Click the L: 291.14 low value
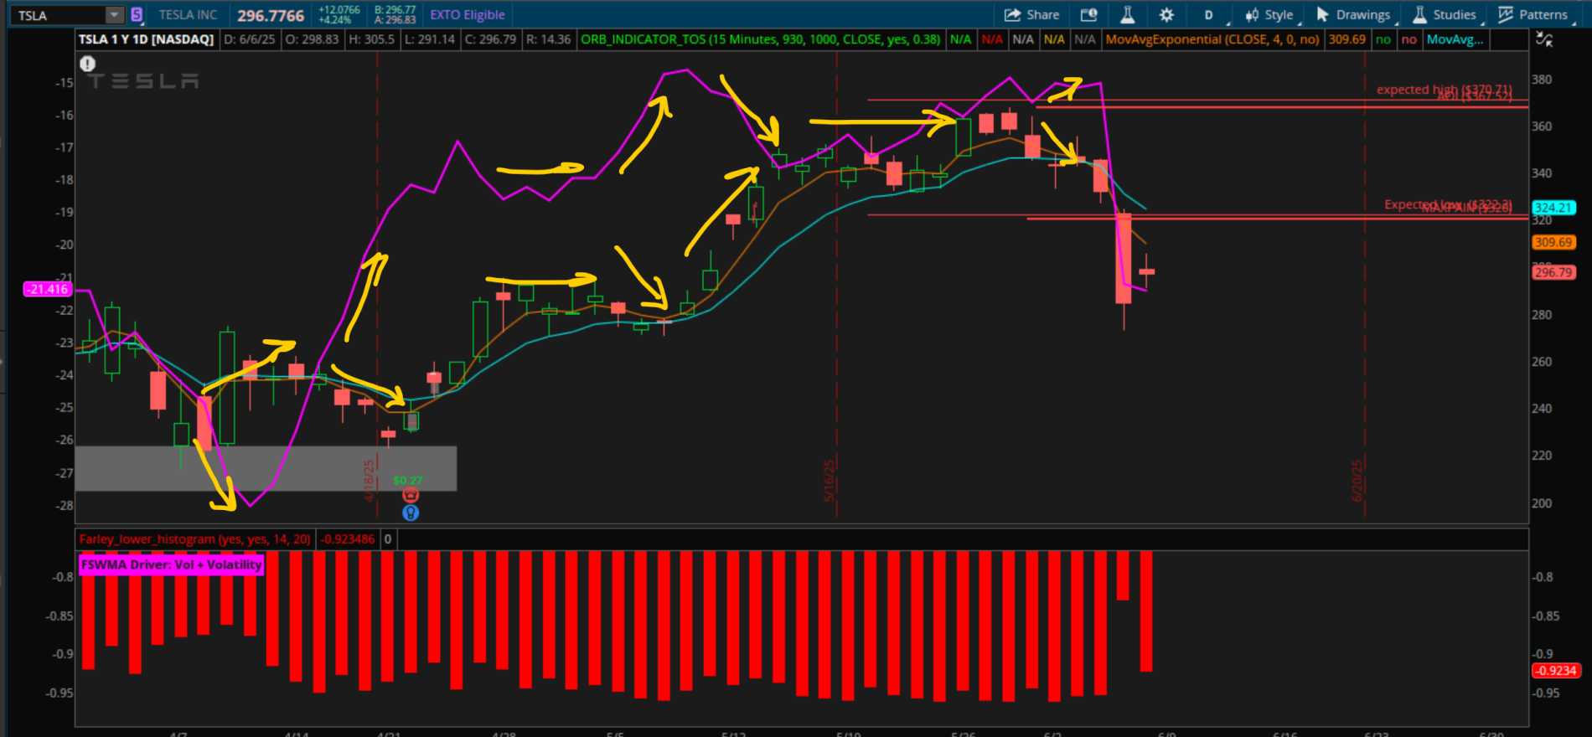 click(430, 39)
